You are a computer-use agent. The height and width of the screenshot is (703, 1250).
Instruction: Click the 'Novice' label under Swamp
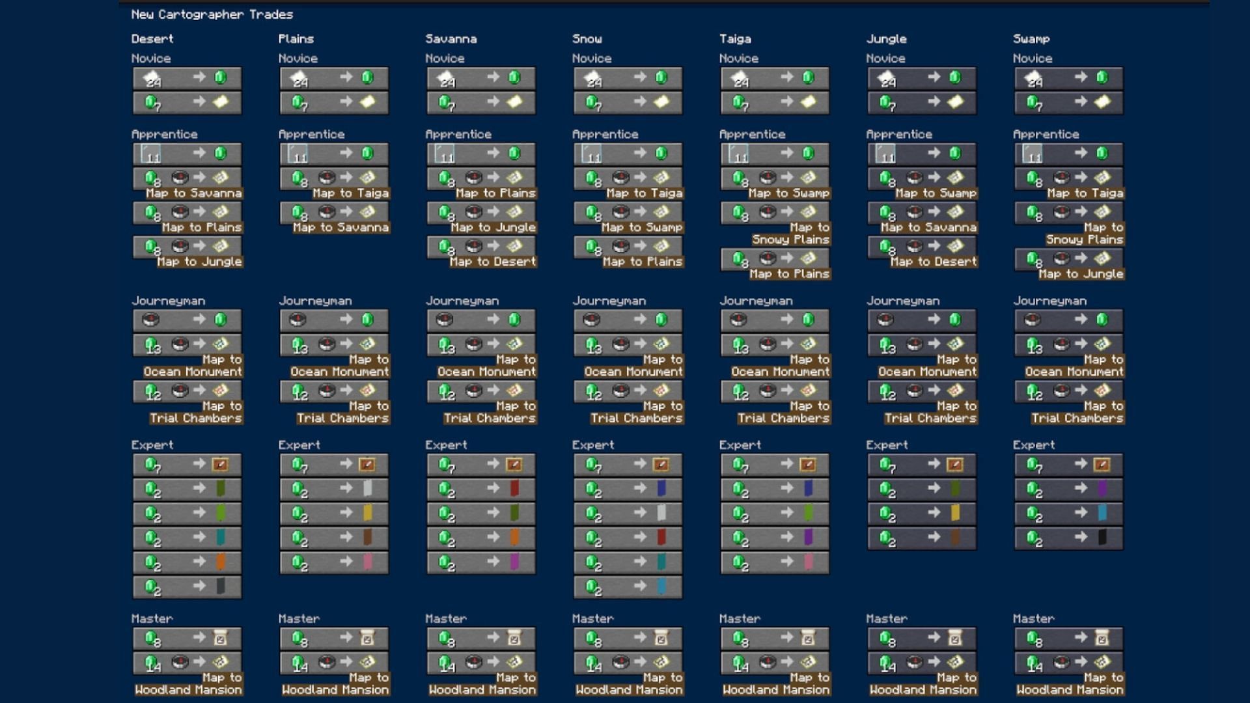click(x=1033, y=59)
